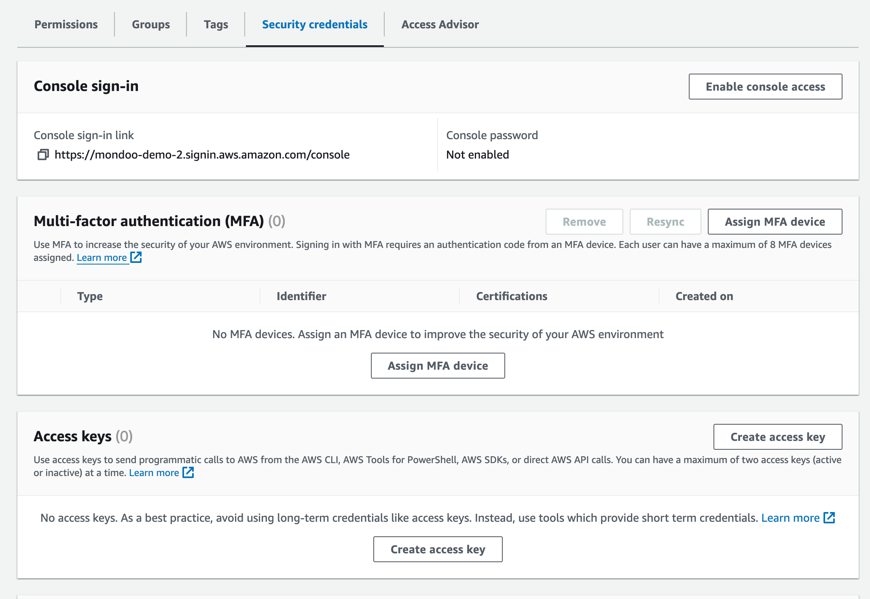Image resolution: width=870 pixels, height=599 pixels.
Task: Assign MFA device from the section header
Action: tap(775, 222)
